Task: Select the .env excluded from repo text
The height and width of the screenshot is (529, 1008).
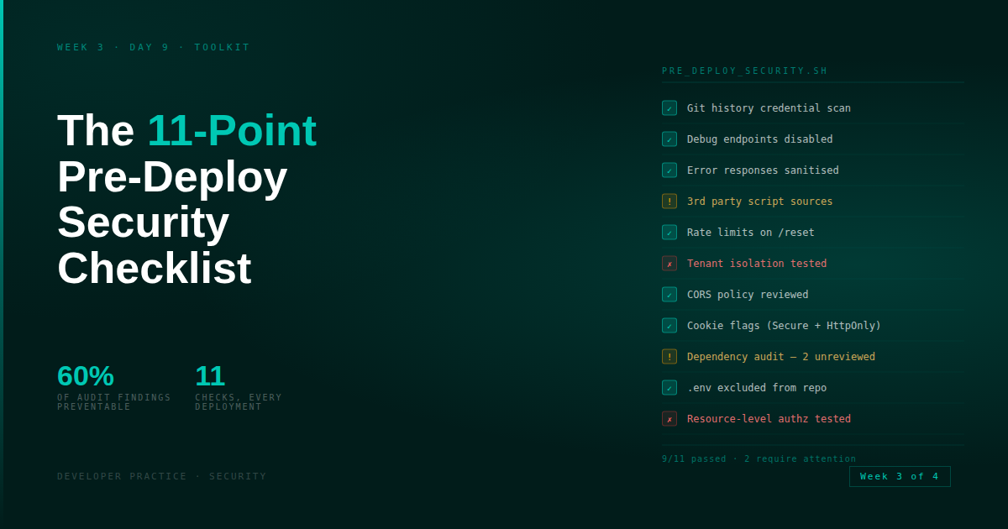Action: click(757, 388)
